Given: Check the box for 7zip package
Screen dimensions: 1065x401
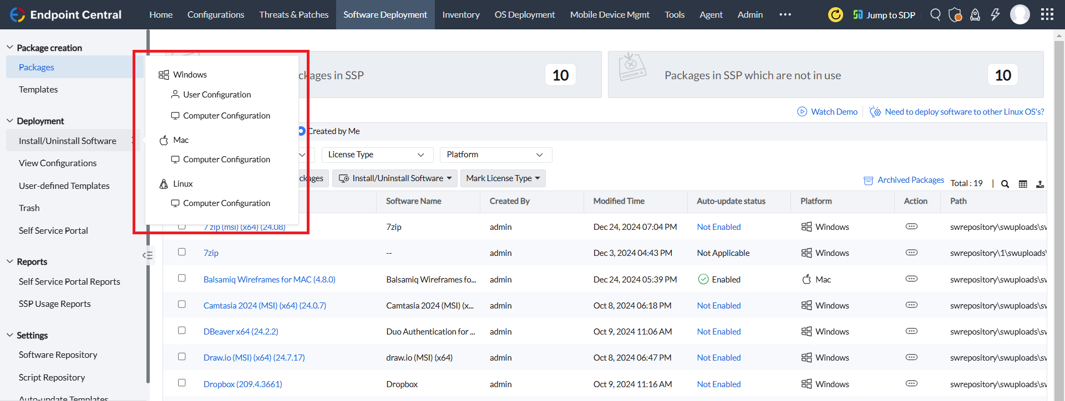Looking at the screenshot, I should coord(181,252).
